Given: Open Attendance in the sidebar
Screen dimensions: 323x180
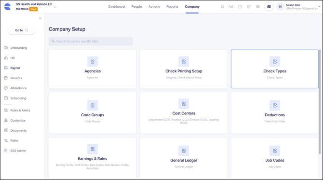Looking at the screenshot, I should point(15,88).
